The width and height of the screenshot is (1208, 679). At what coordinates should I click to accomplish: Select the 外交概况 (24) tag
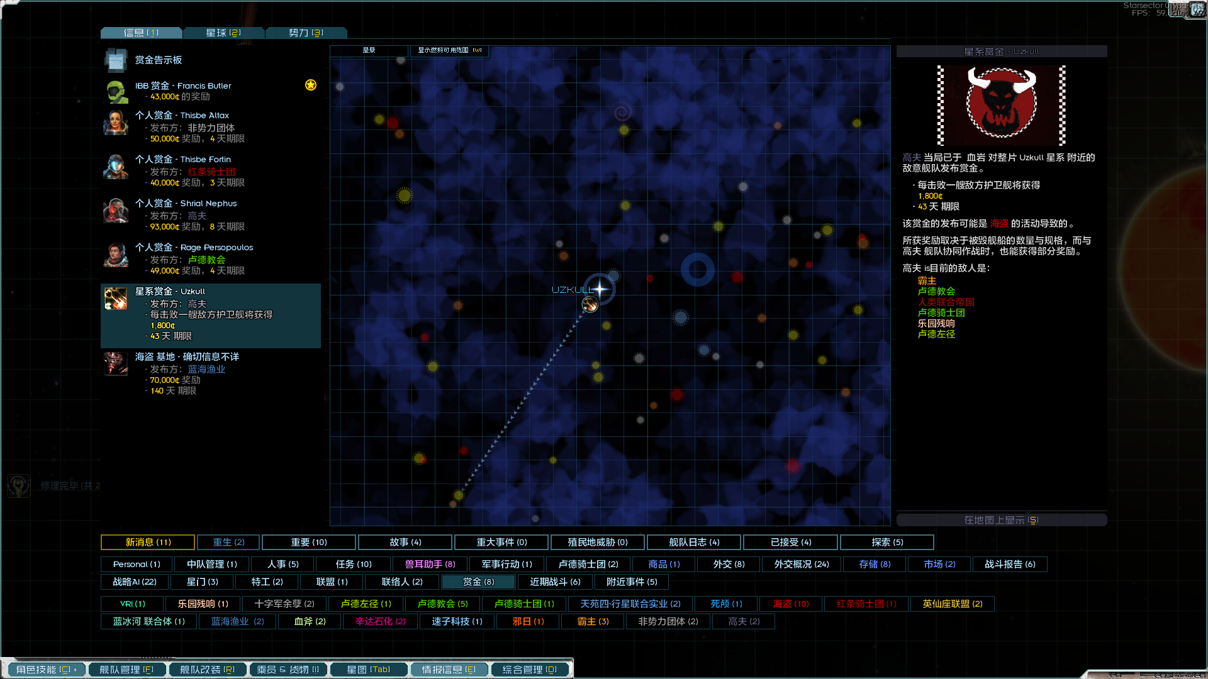coord(802,565)
